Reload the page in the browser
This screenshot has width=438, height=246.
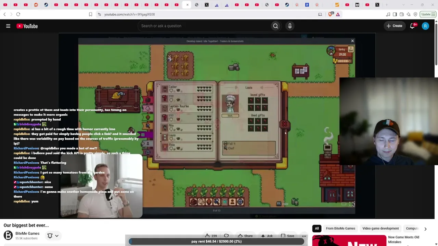tap(18, 14)
